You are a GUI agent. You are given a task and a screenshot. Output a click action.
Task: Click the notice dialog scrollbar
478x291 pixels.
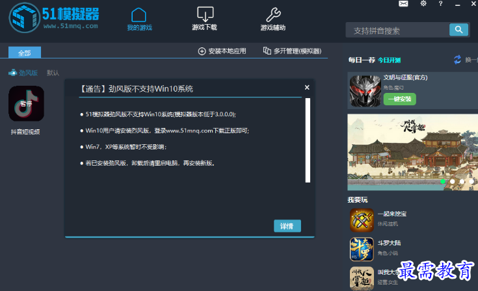[x=308, y=140]
